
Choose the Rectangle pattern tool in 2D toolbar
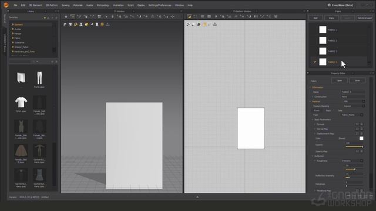(x=209, y=16)
